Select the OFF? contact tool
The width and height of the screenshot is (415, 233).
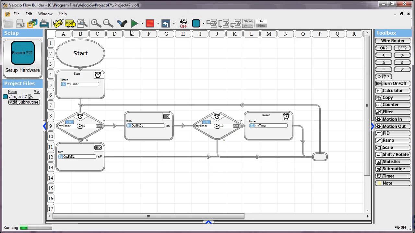pyautogui.click(x=402, y=48)
